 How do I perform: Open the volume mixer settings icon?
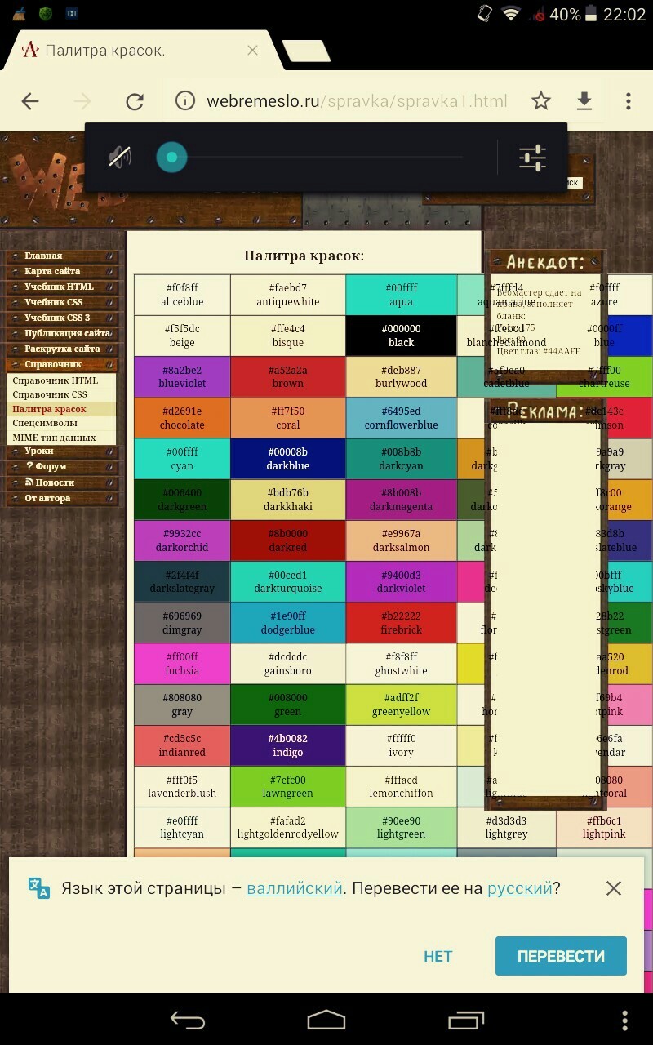click(532, 157)
